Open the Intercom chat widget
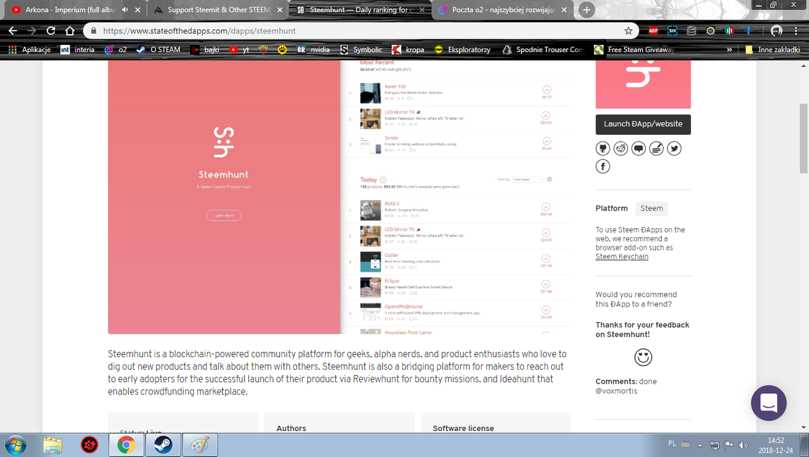The image size is (809, 457). (769, 403)
